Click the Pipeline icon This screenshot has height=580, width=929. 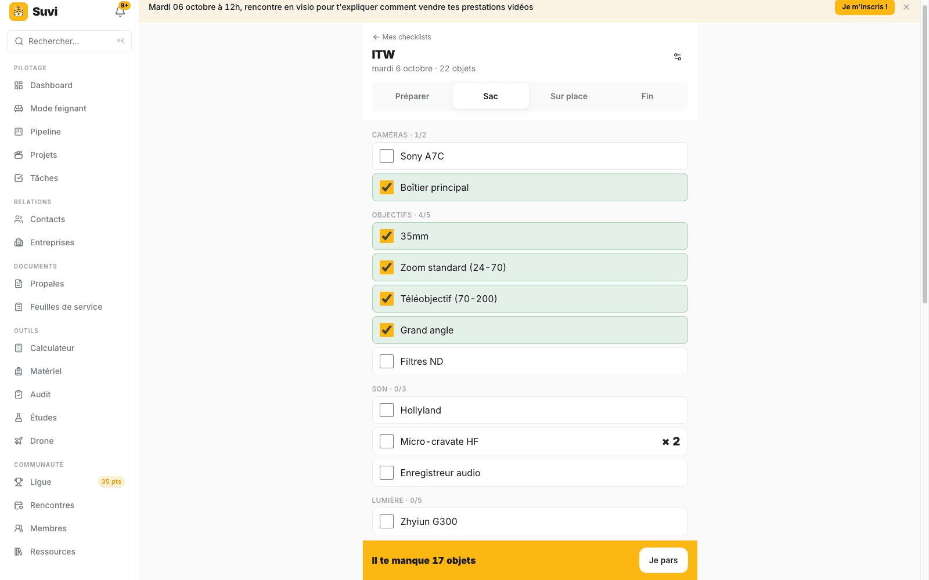19,132
